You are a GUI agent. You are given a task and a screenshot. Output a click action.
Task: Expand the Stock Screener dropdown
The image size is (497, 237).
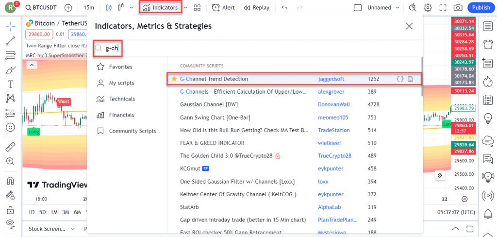73,229
